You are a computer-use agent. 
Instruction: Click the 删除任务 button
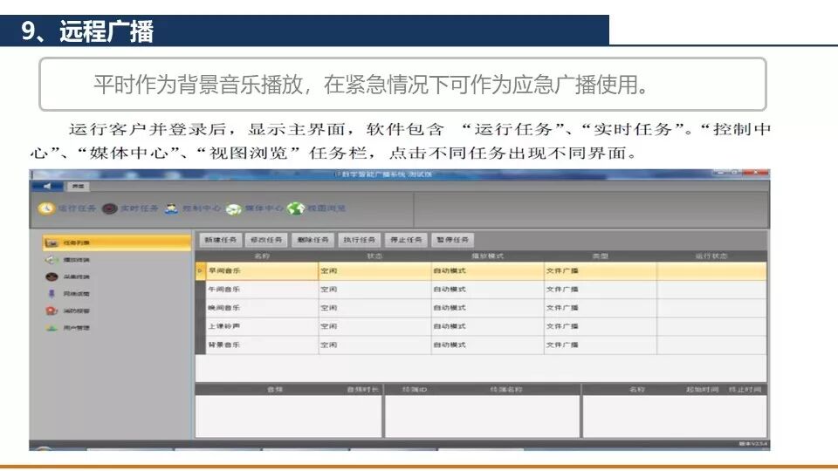click(x=313, y=241)
